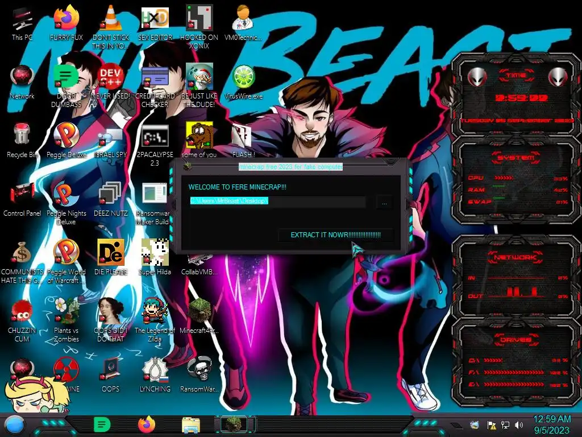582x437 pixels.
Task: Launch VirusWire.exe lime icon
Action: coord(243,83)
